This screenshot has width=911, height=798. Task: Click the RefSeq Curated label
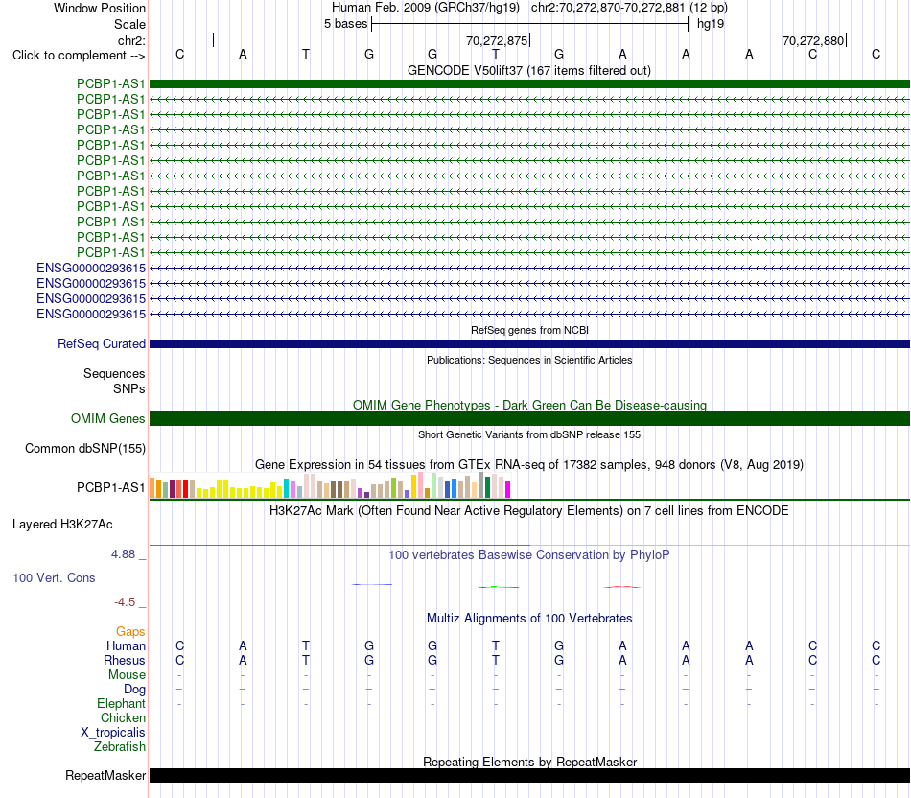point(102,343)
